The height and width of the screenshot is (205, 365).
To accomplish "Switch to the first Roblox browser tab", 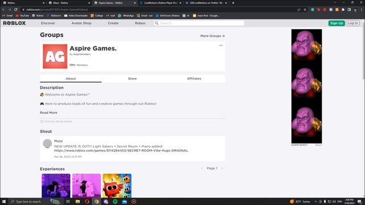I will click(23, 3).
